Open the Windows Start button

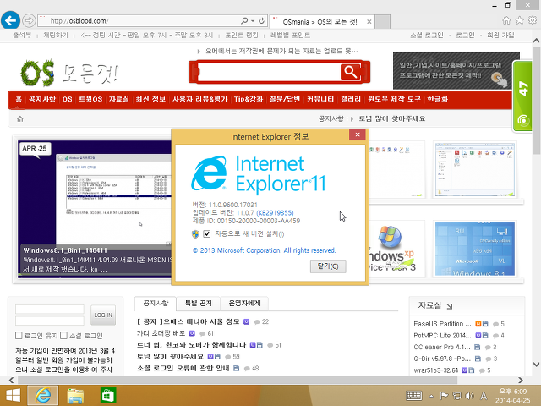[14, 396]
